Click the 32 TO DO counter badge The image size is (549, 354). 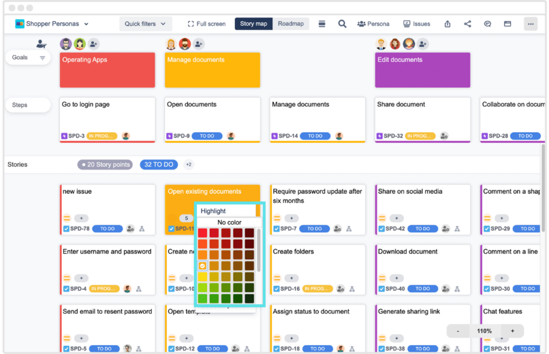coord(159,164)
